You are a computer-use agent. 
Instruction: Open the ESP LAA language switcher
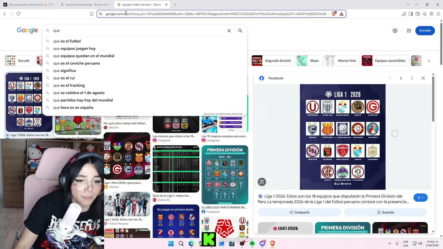[406, 243]
